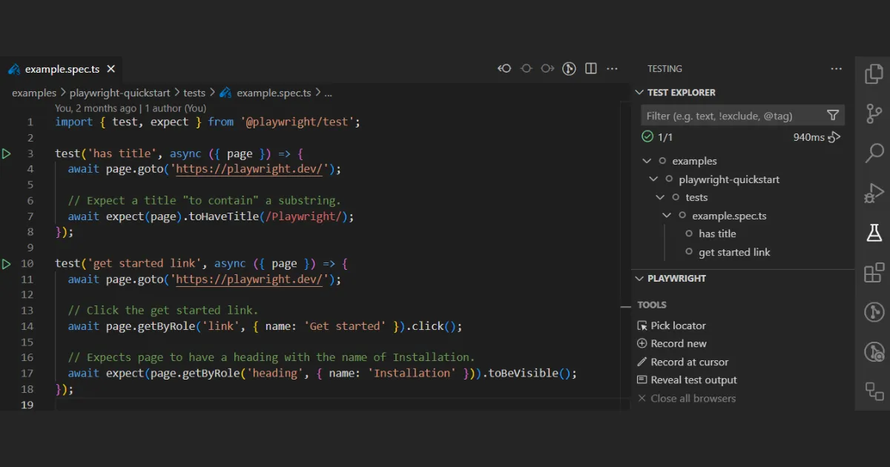Screen dimensions: 890x467
Task: Click the git blame 'You, 2 months ago' annotation
Action: click(131, 108)
